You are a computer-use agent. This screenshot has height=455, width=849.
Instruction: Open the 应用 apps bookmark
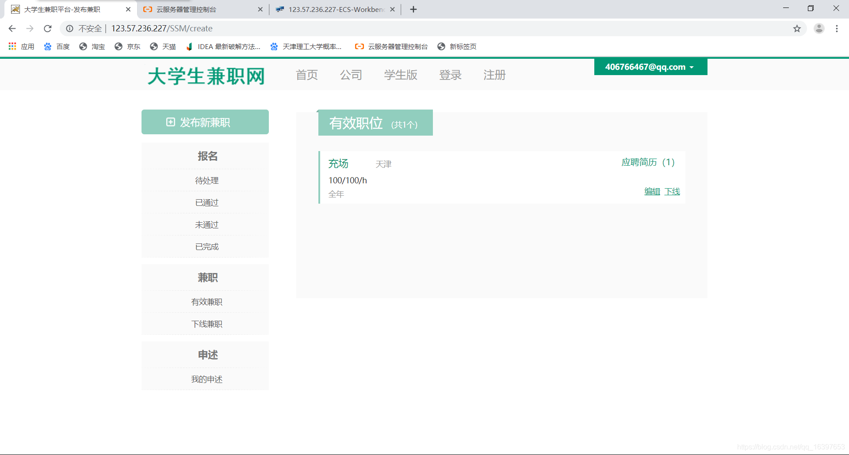point(21,46)
